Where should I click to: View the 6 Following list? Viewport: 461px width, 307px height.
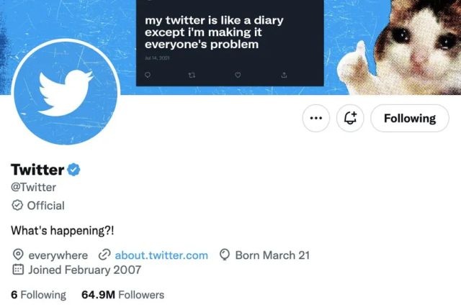pyautogui.click(x=38, y=295)
